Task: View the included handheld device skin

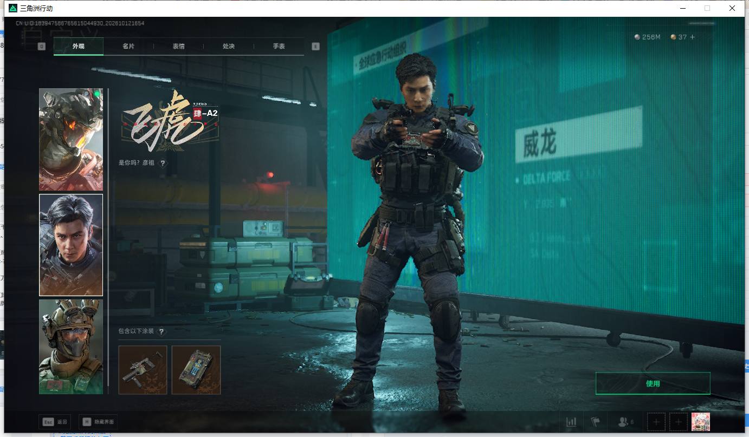Action: click(x=196, y=370)
